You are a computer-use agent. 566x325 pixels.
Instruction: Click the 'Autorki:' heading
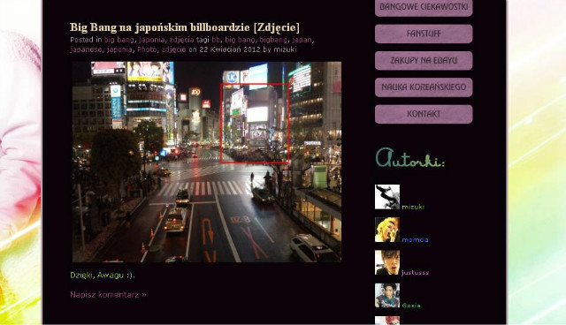409,158
